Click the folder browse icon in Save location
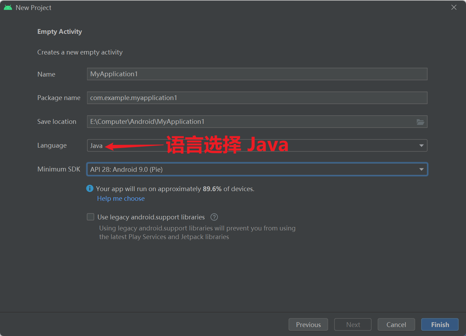This screenshot has height=336, width=466. (x=420, y=122)
